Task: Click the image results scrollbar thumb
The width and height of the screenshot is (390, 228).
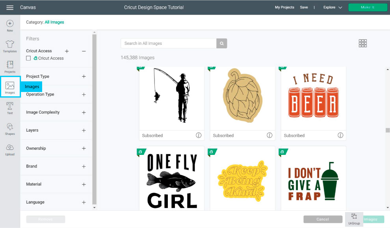Action: [x=388, y=130]
